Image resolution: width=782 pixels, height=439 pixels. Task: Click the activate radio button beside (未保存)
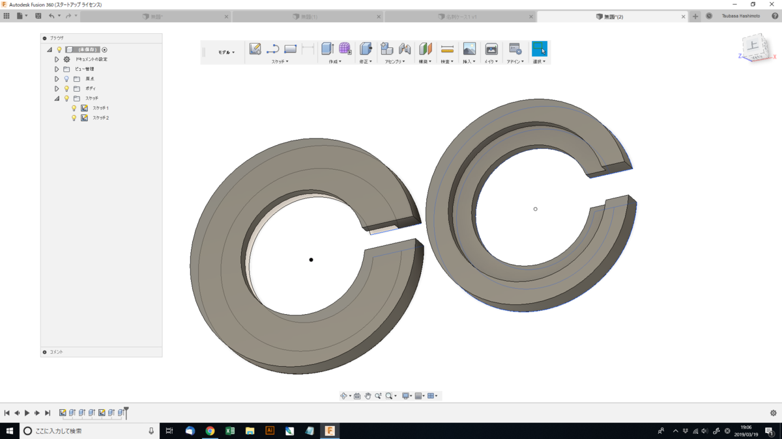point(104,49)
